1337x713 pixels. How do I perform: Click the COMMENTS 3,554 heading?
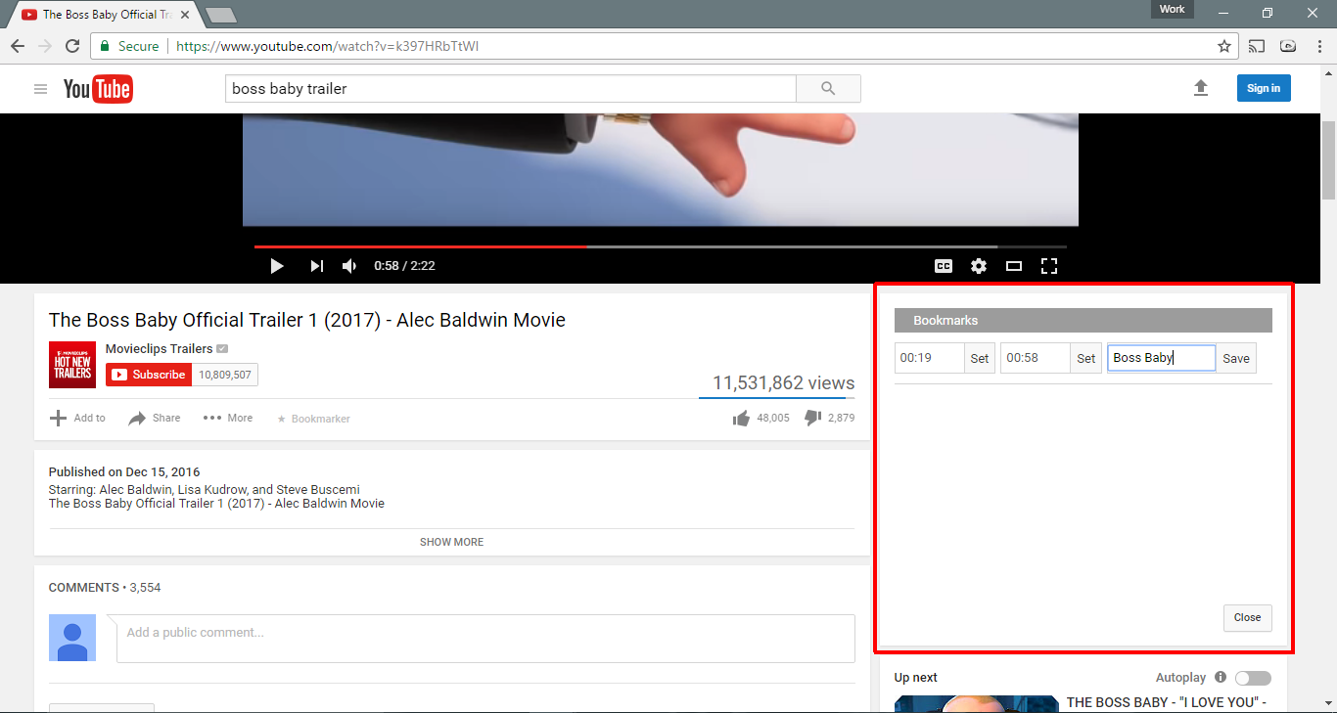[x=105, y=588]
